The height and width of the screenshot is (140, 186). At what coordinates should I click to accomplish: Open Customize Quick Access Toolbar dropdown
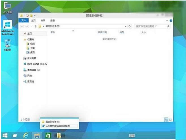pos(35,16)
